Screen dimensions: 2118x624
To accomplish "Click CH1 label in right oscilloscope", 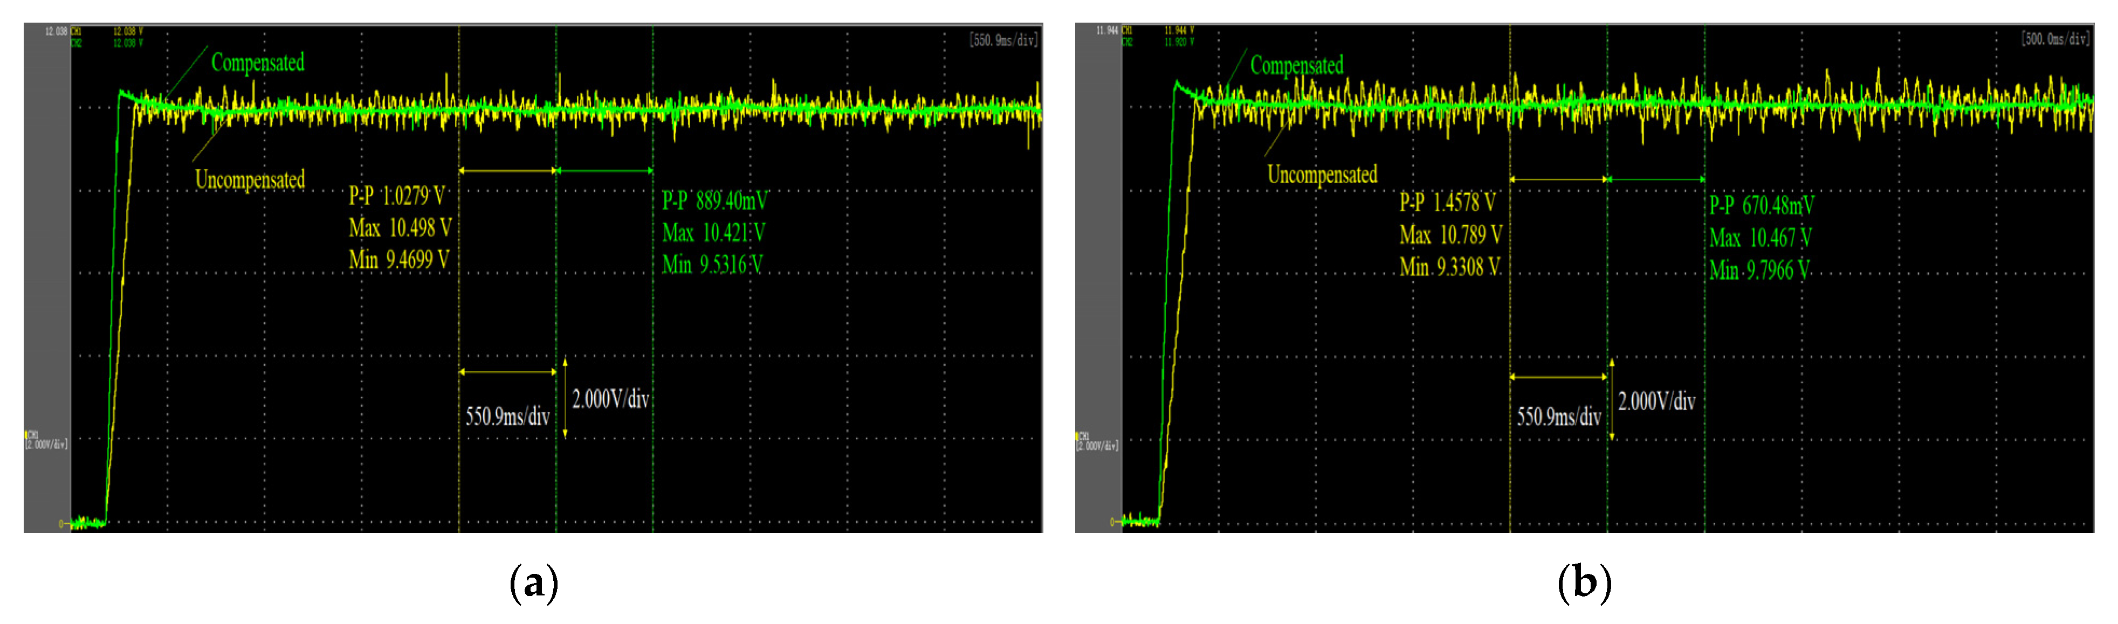I will 1127,30.
